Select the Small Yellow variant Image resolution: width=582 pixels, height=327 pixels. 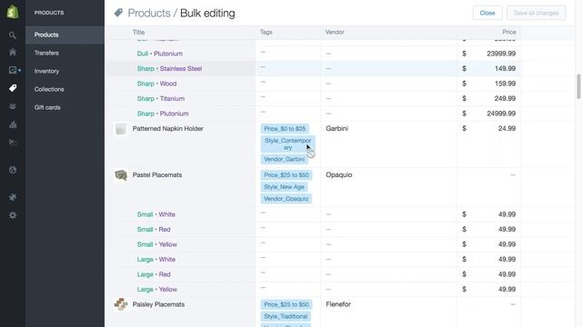(x=157, y=244)
